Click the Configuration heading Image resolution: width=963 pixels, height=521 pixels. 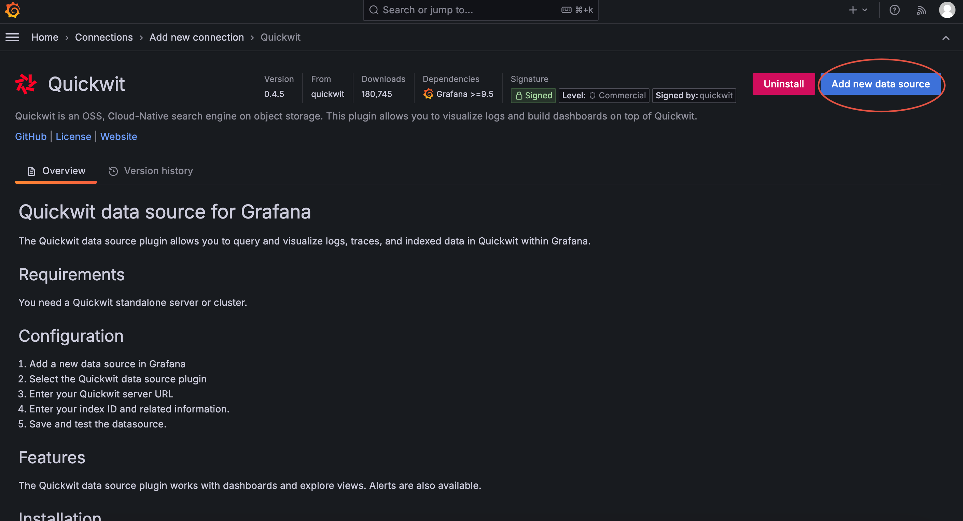coord(71,336)
